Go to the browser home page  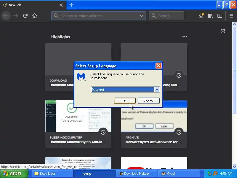pos(35,16)
